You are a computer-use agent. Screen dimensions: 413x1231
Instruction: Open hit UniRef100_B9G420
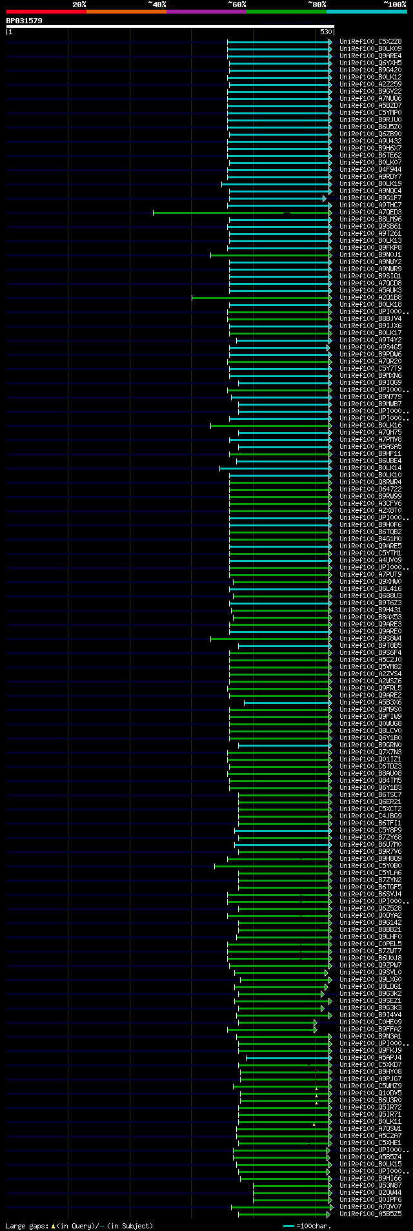tap(370, 70)
